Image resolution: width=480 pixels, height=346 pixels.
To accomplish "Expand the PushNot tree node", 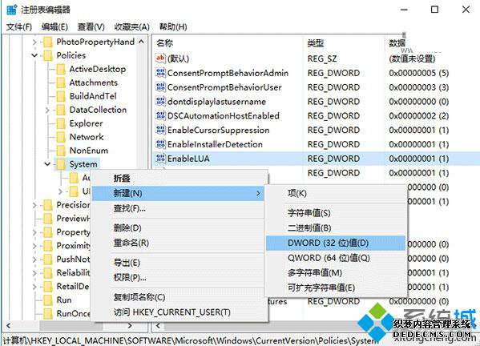I will click(x=34, y=259).
